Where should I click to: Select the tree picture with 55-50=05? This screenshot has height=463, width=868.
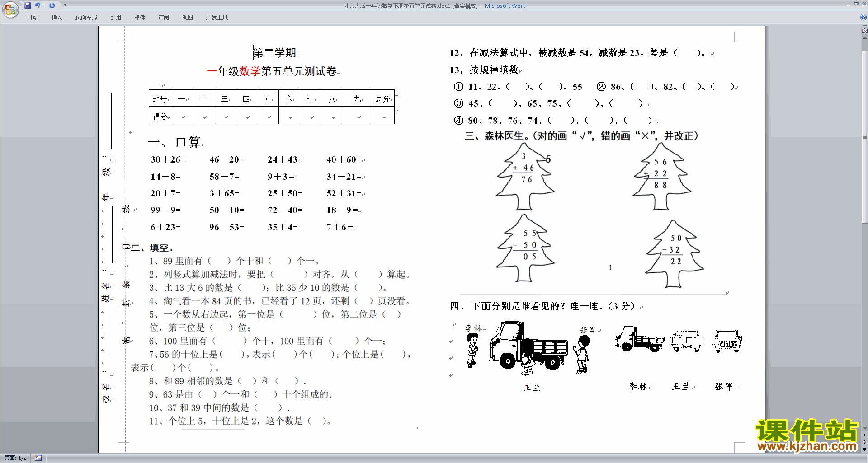tap(525, 248)
